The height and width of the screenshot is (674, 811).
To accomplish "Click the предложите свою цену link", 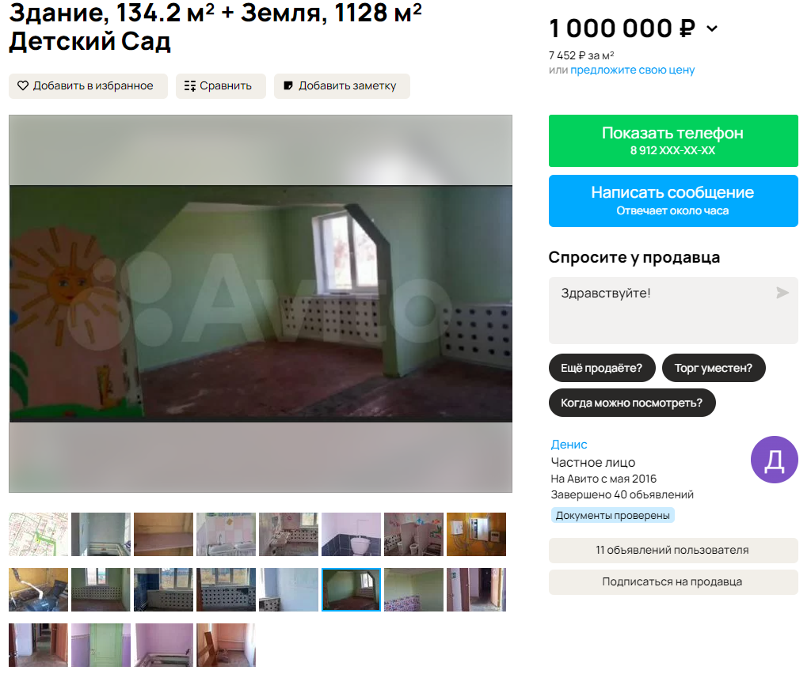I will tap(632, 70).
